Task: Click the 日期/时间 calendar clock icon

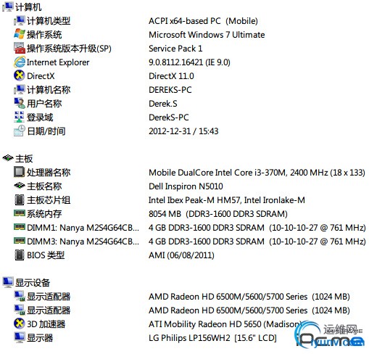Action: 20,131
